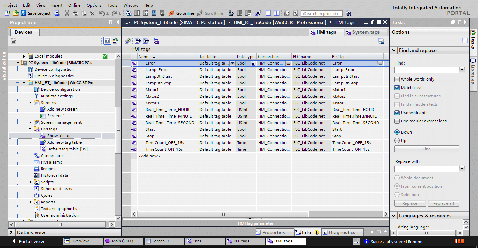Screen dimensions: 478x248
Task: Click the Cut scissors toolbar icon
Action: point(67,13)
